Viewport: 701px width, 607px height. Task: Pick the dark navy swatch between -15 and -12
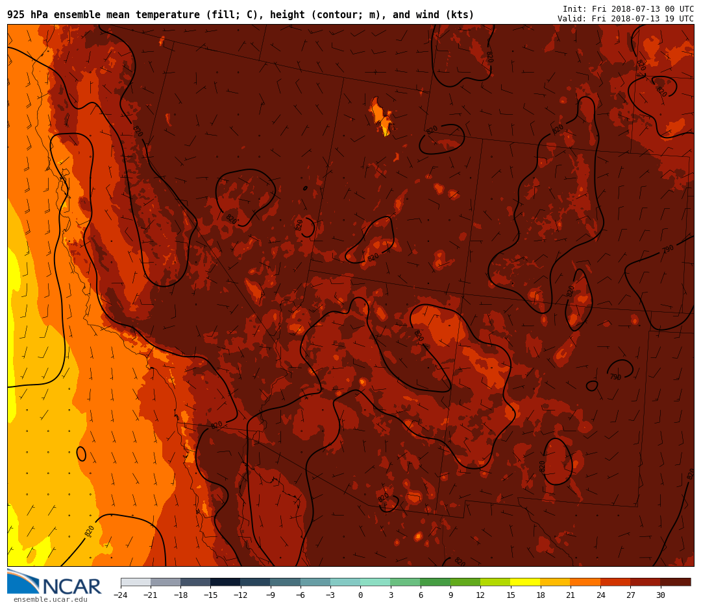click(225, 582)
